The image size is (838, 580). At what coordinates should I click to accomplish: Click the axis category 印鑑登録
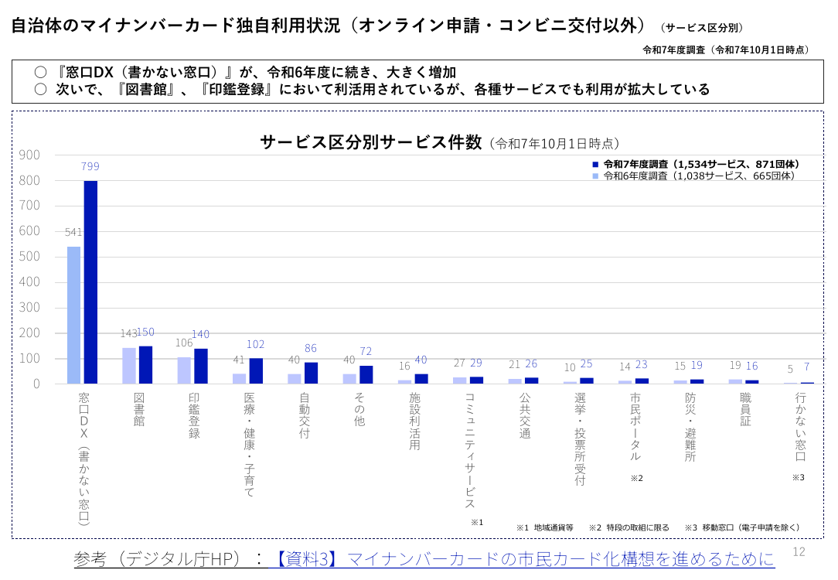194,415
